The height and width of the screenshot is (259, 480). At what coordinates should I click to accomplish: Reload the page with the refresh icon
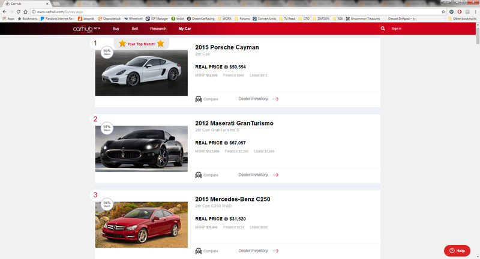tap(19, 11)
